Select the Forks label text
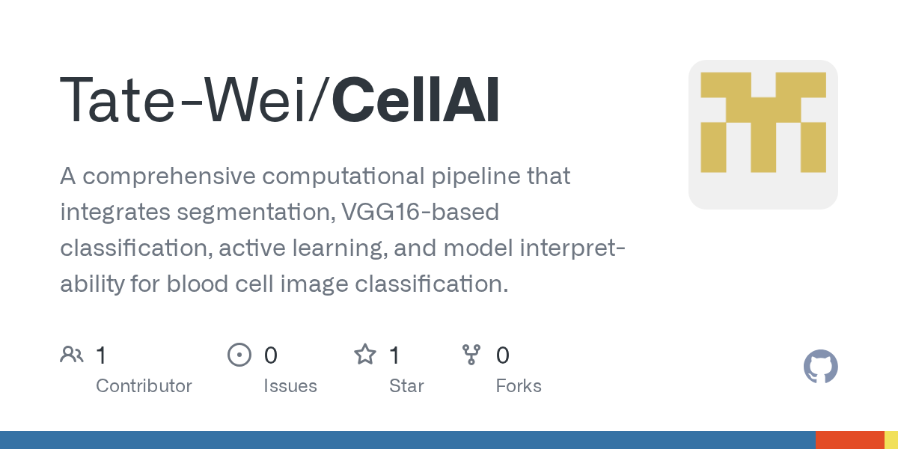The height and width of the screenshot is (449, 898). click(x=519, y=386)
